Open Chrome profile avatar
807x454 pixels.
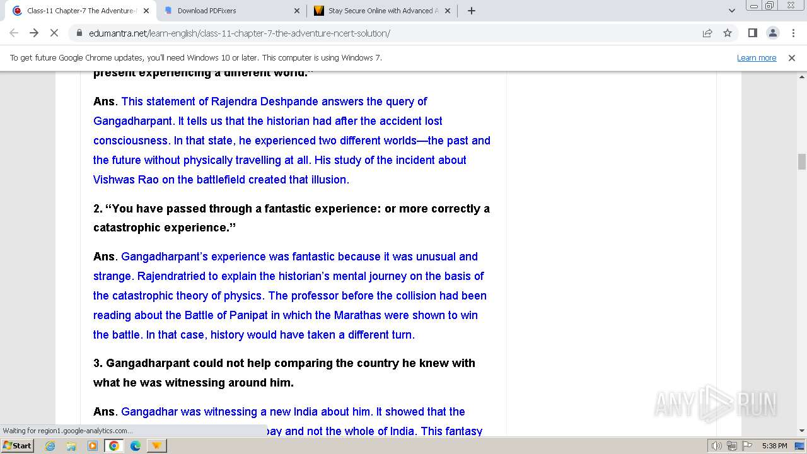click(x=772, y=33)
